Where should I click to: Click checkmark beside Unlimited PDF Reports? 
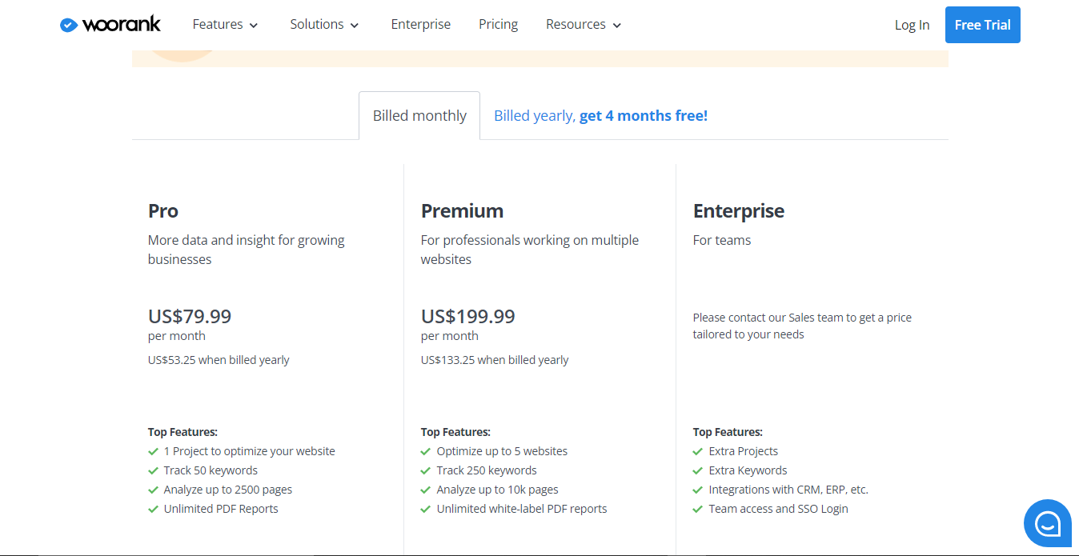(154, 510)
